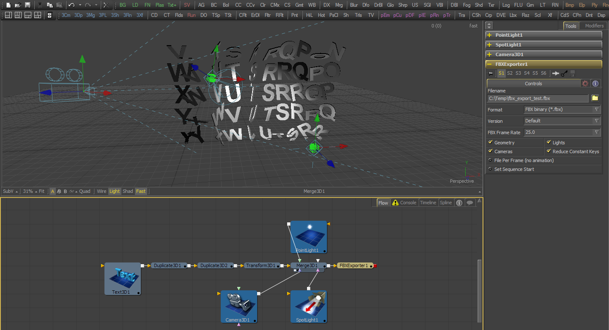The width and height of the screenshot is (609, 330).
Task: Toggle Wire display mode in viewer
Action: pos(101,191)
